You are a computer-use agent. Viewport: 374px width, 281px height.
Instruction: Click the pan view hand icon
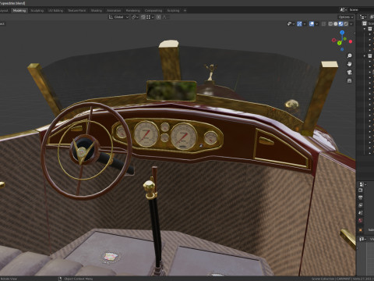click(x=350, y=64)
